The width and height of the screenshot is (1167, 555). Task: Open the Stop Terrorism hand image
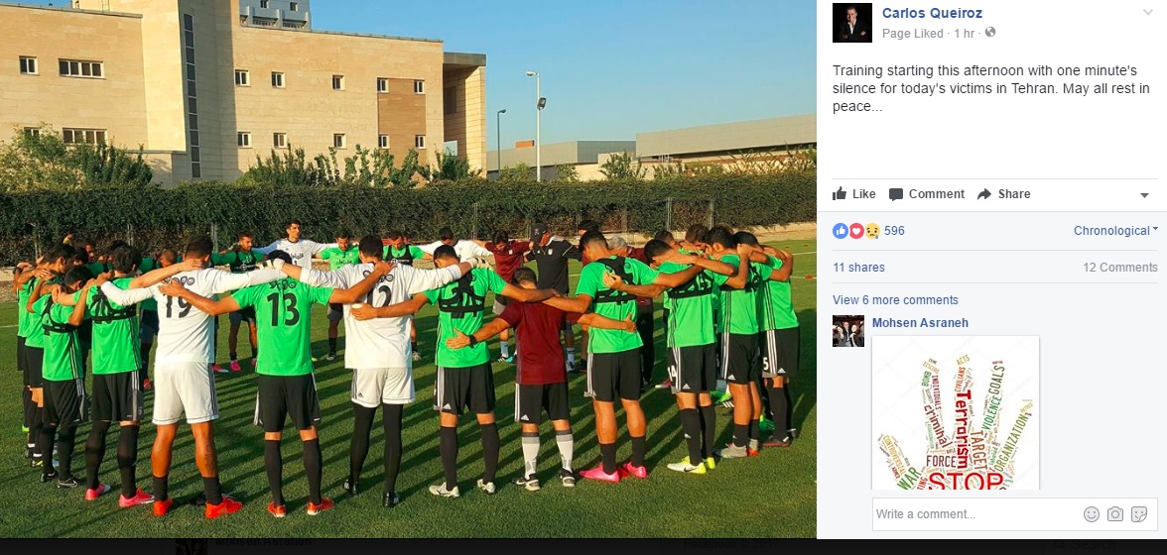956,413
